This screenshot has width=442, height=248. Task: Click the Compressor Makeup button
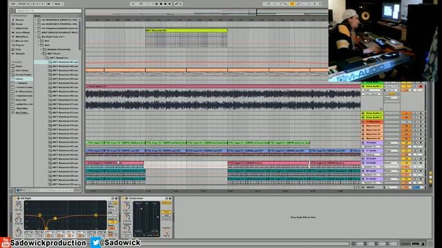tap(166, 203)
